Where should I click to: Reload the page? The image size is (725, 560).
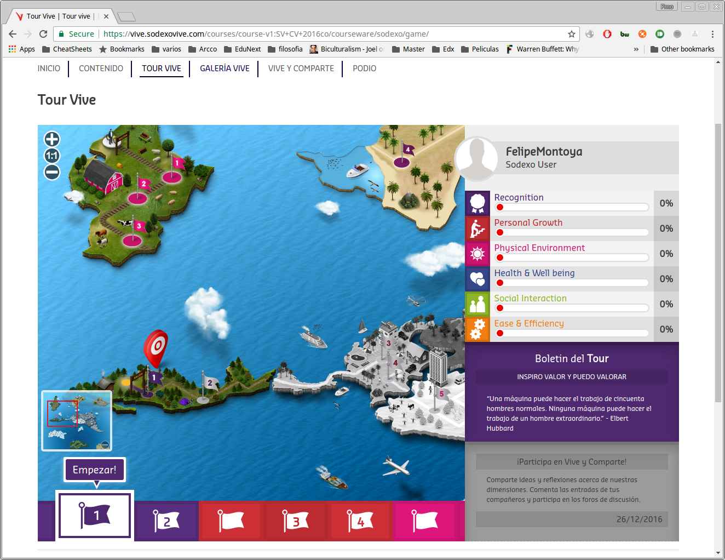(43, 34)
